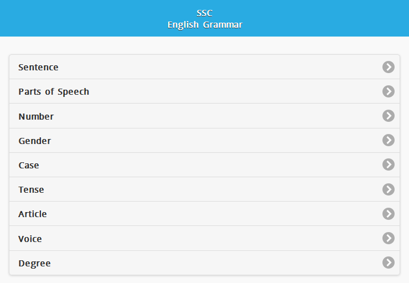Select the Article topic label
This screenshot has height=283, width=409.
[x=33, y=214]
